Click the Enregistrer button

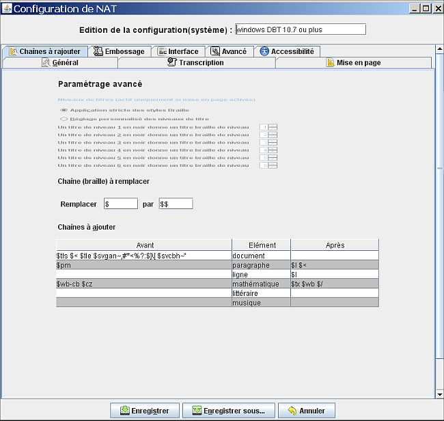click(x=145, y=410)
